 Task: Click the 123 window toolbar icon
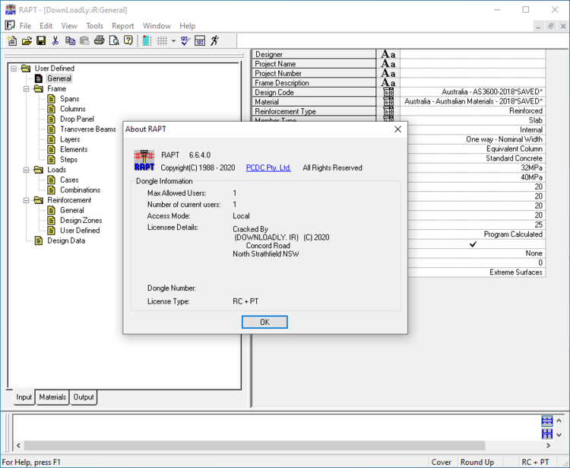(x=200, y=40)
